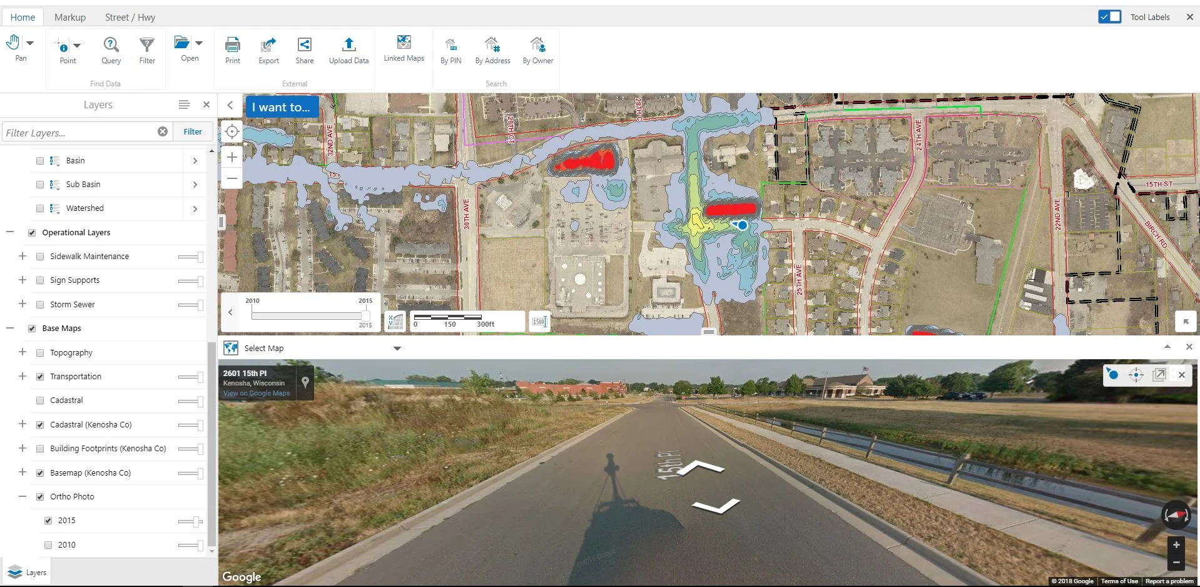Click the Filter button beside layer search

[193, 131]
